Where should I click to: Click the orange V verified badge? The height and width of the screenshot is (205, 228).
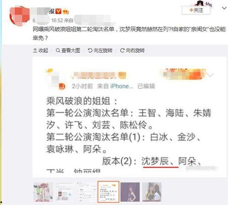click(58, 11)
